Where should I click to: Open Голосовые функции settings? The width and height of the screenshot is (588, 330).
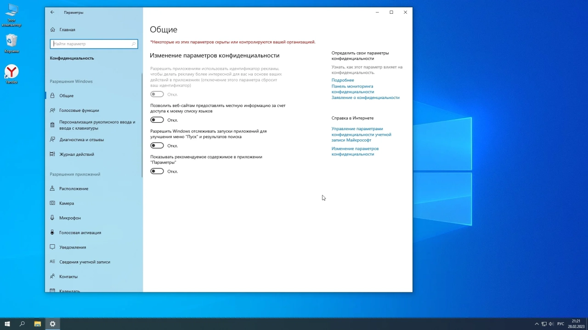tap(94, 110)
